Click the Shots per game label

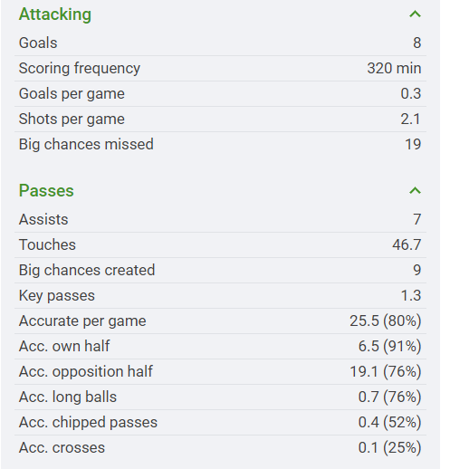72,119
